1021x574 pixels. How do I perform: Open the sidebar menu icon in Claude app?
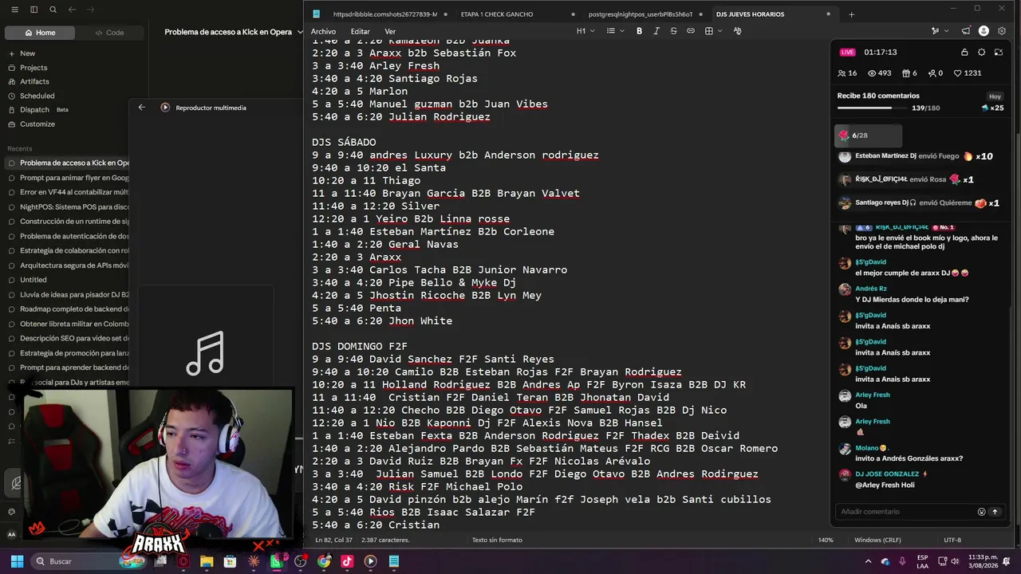click(14, 10)
